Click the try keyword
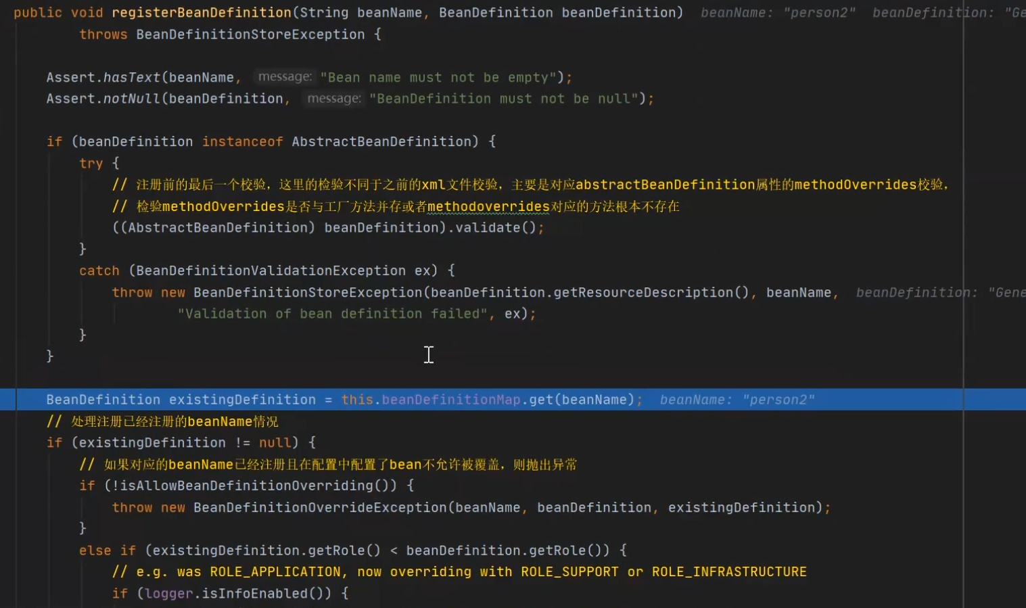 click(91, 164)
